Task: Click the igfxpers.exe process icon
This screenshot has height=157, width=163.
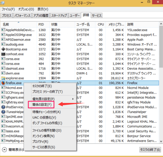Action: 3,98
